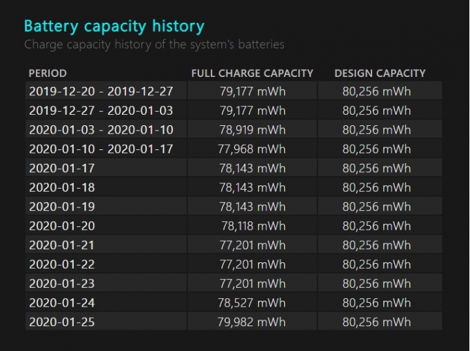Click the design capacity value for 2020-01-25
Image resolution: width=470 pixels, height=351 pixels.
(377, 322)
